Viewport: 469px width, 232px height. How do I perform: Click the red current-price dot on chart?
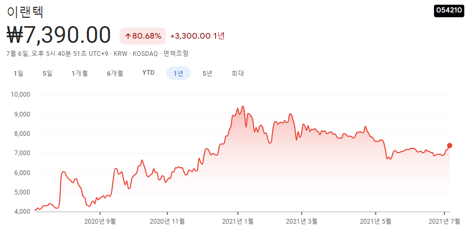point(450,146)
